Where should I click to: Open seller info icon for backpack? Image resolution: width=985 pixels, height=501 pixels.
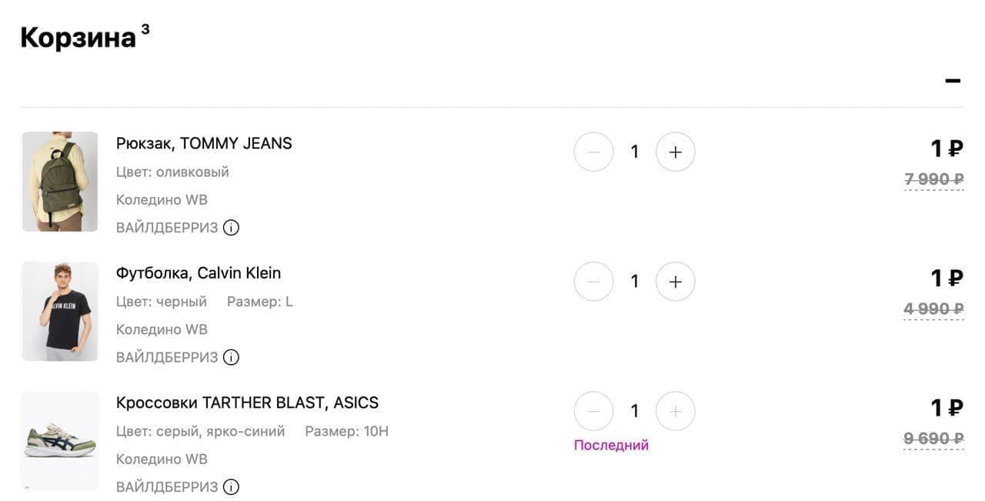[231, 228]
